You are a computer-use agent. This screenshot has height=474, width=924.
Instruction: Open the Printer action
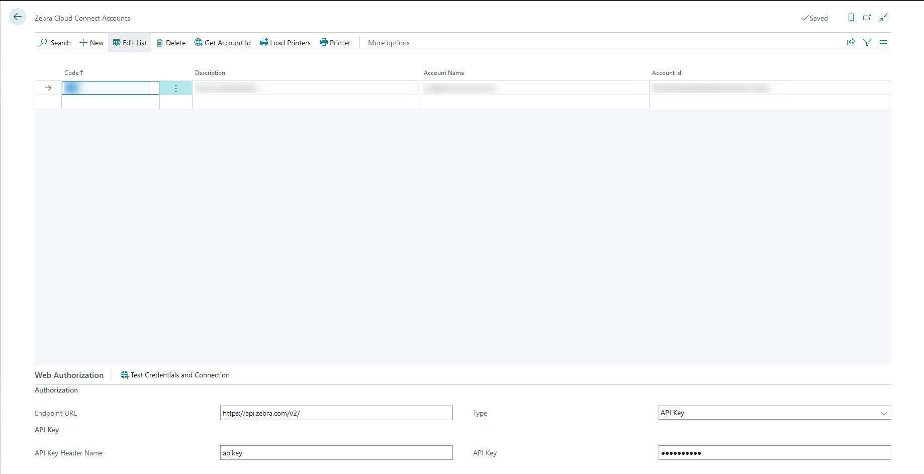(335, 43)
